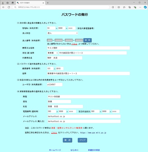The height and width of the screenshot is (152, 148).
Task: Open the ホームページ link
Action: point(55,150)
